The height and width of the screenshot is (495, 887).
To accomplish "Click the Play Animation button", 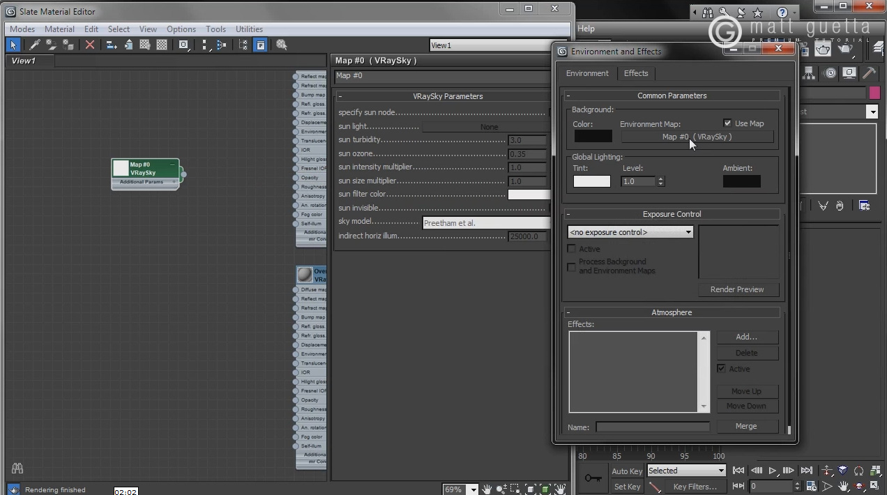I will click(x=773, y=471).
